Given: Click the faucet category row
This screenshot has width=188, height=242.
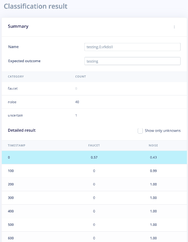Looking at the screenshot, I should pyautogui.click(x=94, y=88).
